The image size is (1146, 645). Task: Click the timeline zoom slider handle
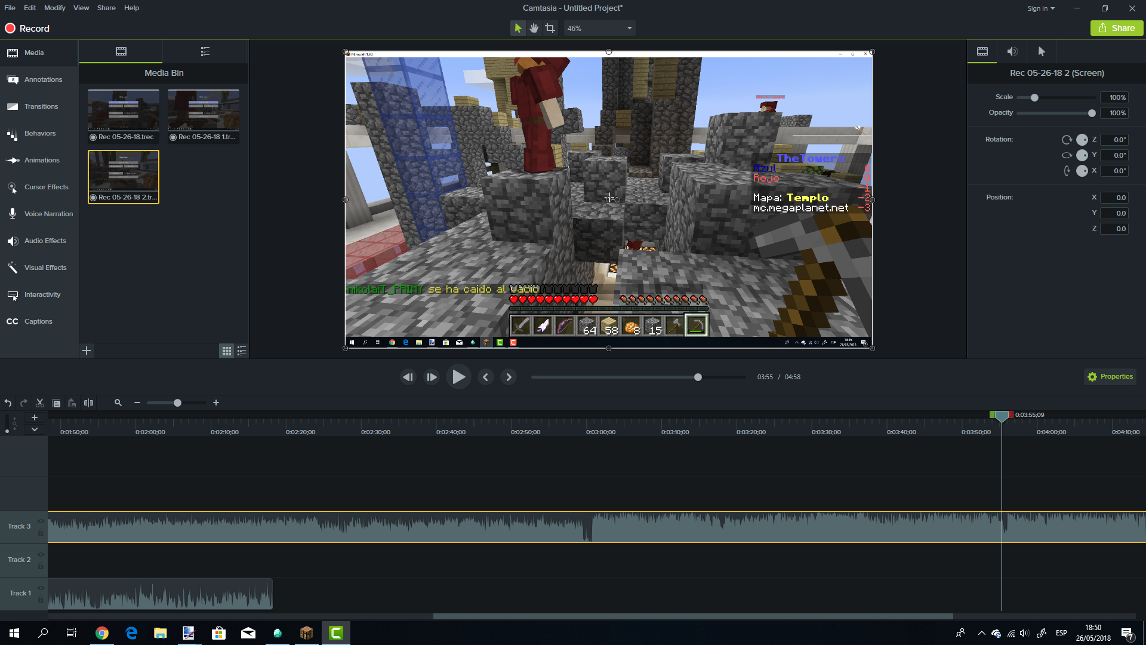(x=177, y=403)
